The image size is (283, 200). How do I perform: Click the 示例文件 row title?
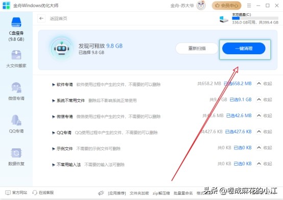[x=64, y=149]
